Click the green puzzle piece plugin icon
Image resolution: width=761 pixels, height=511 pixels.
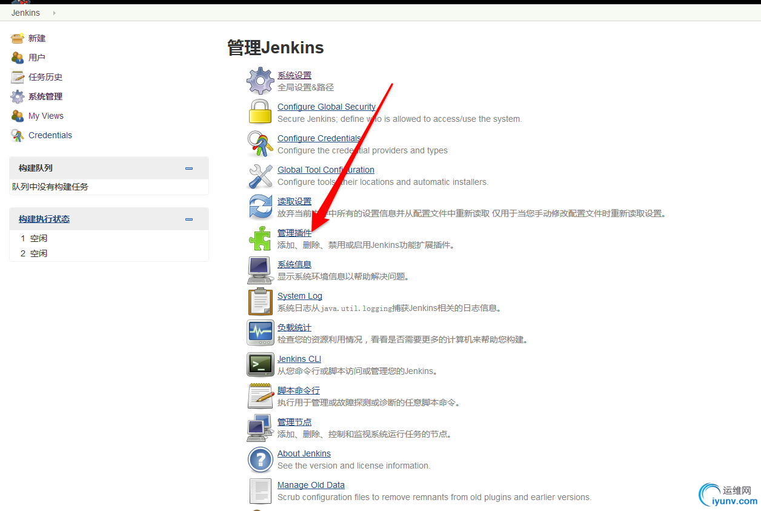point(261,238)
